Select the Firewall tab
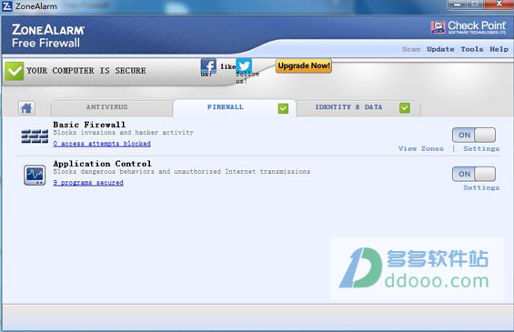Image resolution: width=514 pixels, height=332 pixels. [234, 108]
